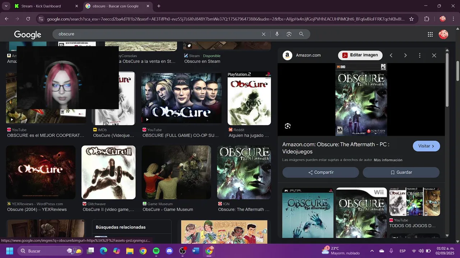Open Google account profile avatar

443,34
